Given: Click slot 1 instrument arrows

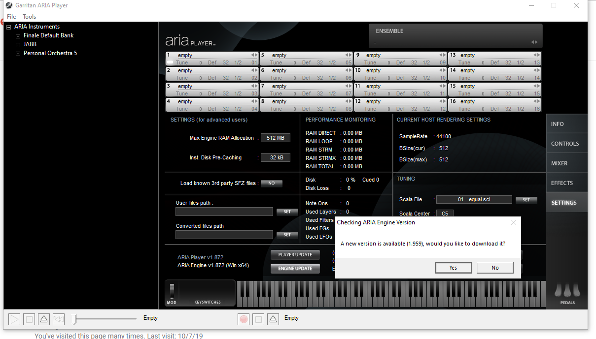Looking at the screenshot, I should pyautogui.click(x=254, y=55).
